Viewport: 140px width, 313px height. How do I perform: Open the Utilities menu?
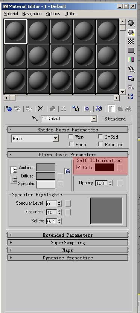tap(71, 14)
